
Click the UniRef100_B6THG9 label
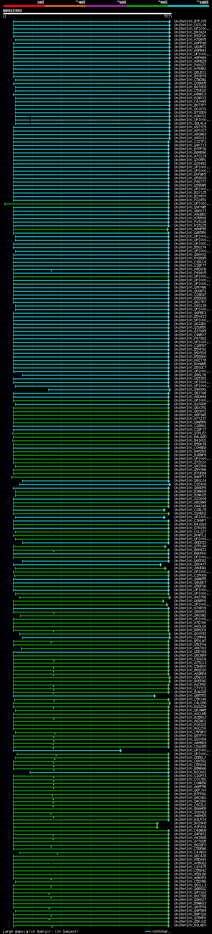190,87
